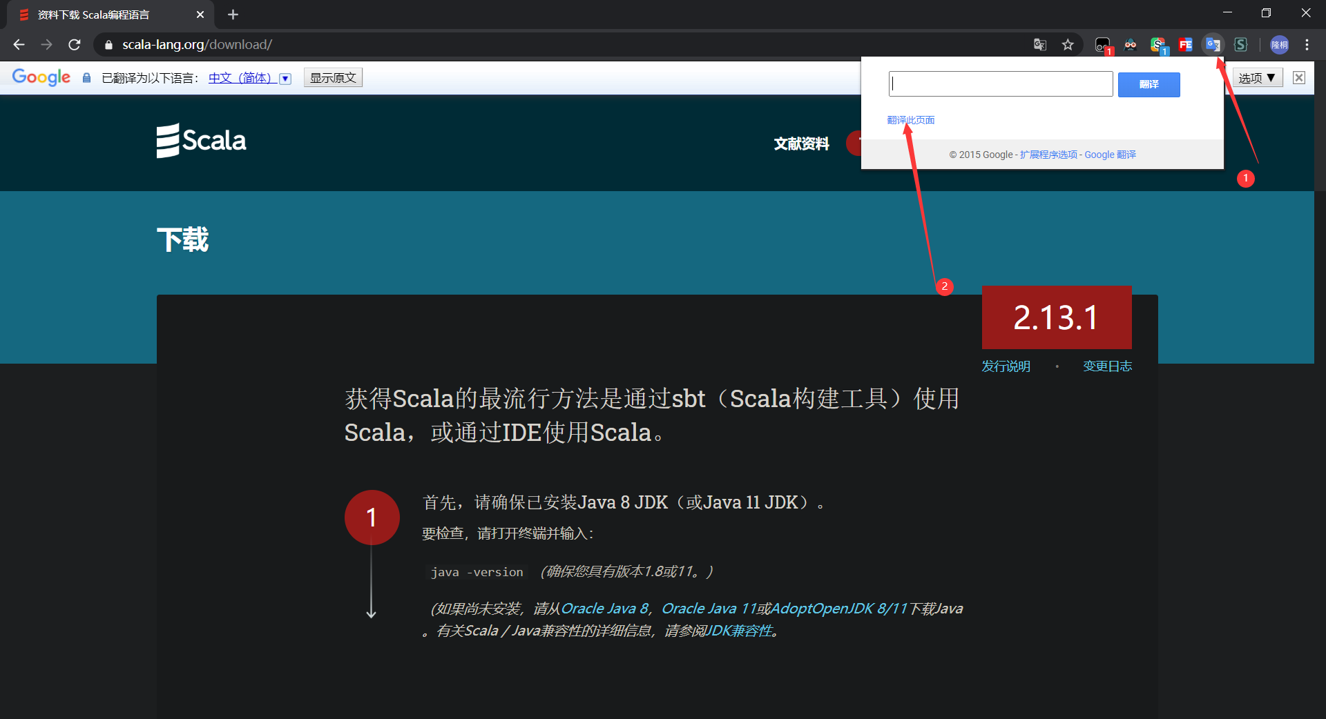
Task: Open the Oracle Java 8 link
Action: (605, 609)
